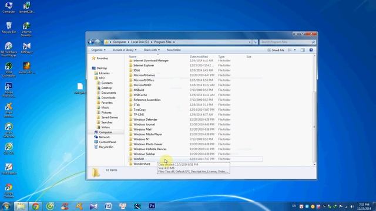
Task: Select Saved Games in the navigation pane
Action: 108,117
